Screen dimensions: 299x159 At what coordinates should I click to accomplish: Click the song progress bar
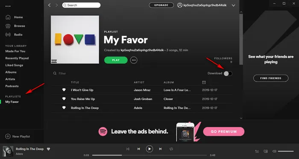pos(149,155)
